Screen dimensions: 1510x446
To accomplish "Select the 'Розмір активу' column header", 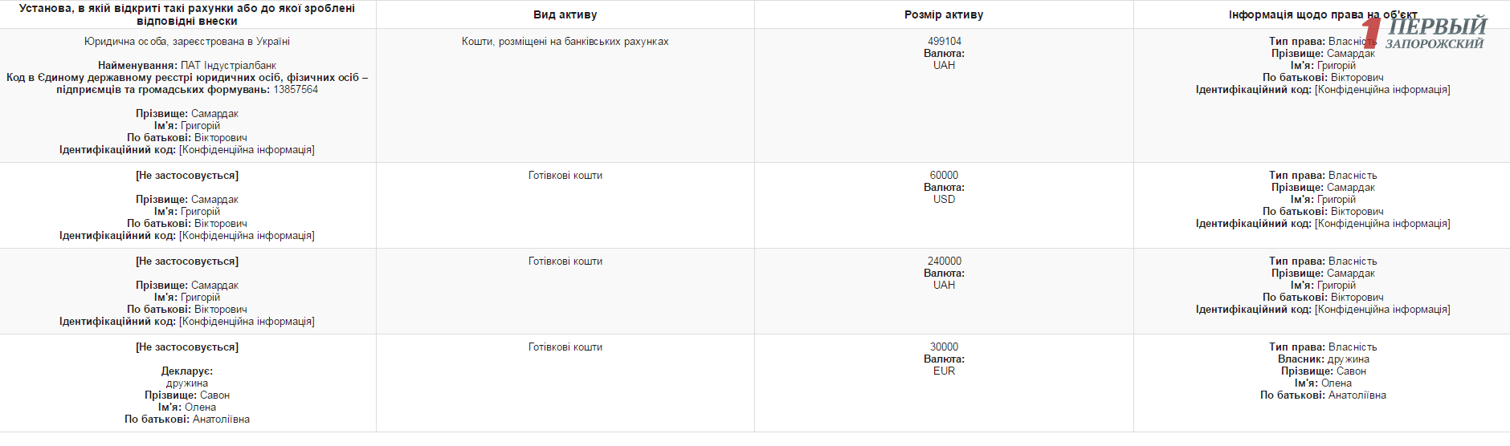I will click(944, 14).
